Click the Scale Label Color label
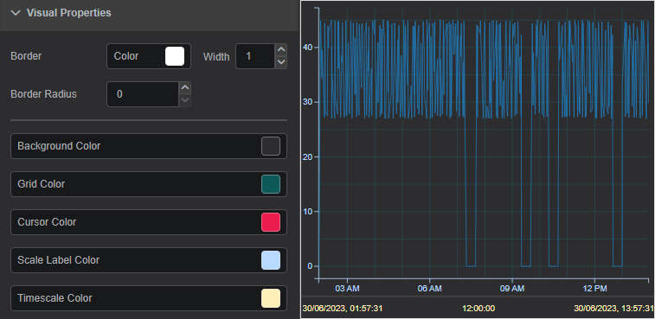 click(x=59, y=260)
